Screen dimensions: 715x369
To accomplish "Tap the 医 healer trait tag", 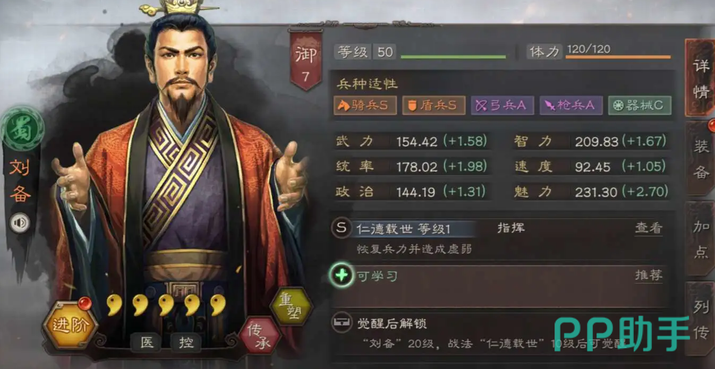I will 147,342.
